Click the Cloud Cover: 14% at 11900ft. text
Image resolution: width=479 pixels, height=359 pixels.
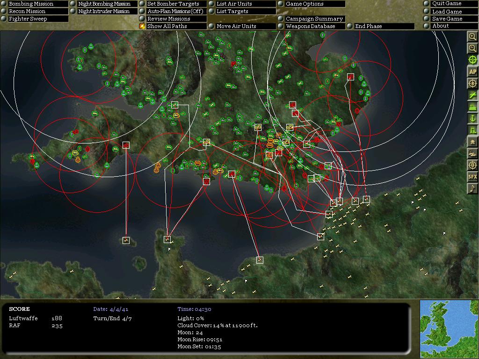tap(218, 325)
